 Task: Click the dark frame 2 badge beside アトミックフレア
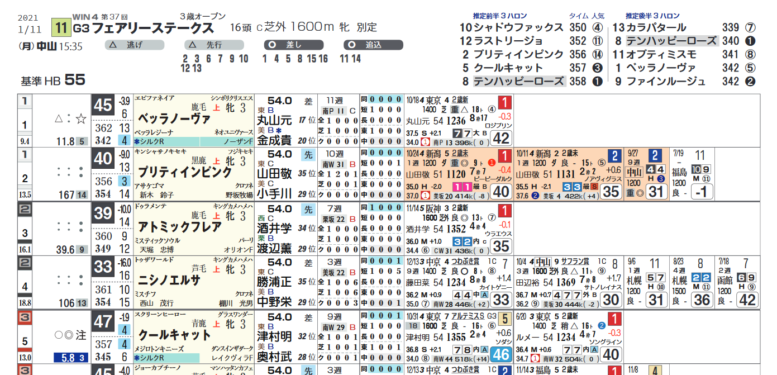point(25,210)
